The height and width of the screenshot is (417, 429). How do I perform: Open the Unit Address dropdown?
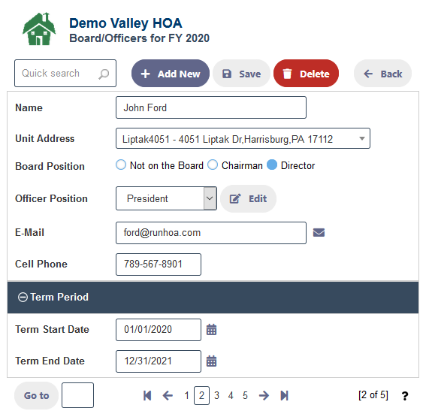(243, 138)
